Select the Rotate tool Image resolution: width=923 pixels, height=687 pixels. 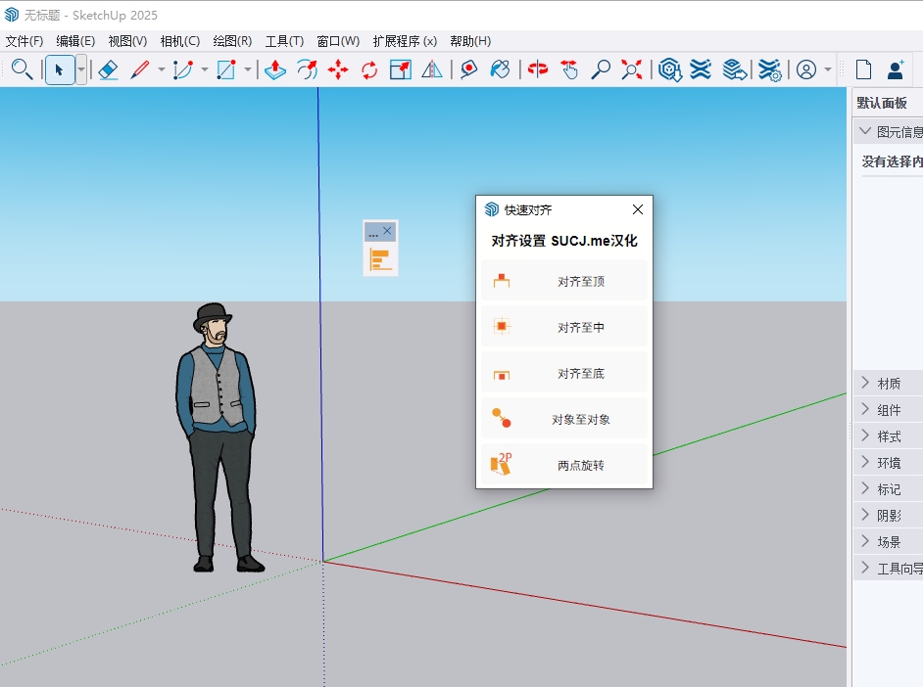[x=369, y=69]
